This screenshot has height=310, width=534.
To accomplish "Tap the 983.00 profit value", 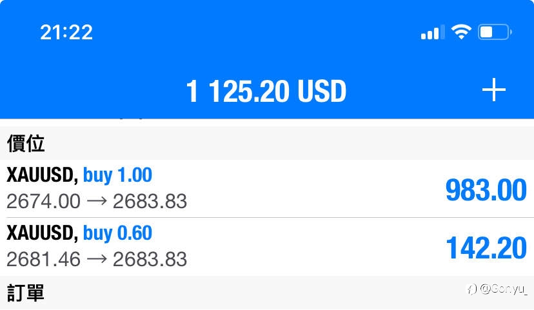I will tap(486, 190).
